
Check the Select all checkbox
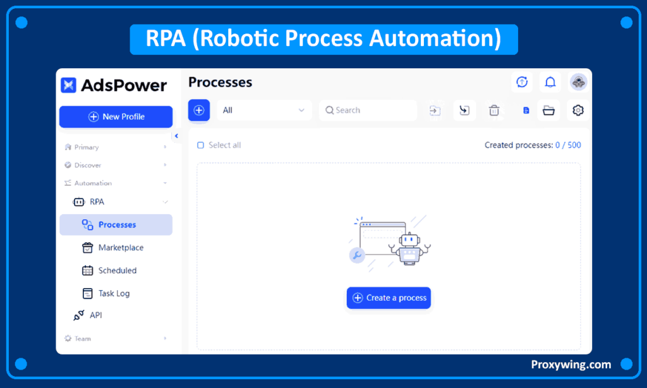pyautogui.click(x=201, y=145)
